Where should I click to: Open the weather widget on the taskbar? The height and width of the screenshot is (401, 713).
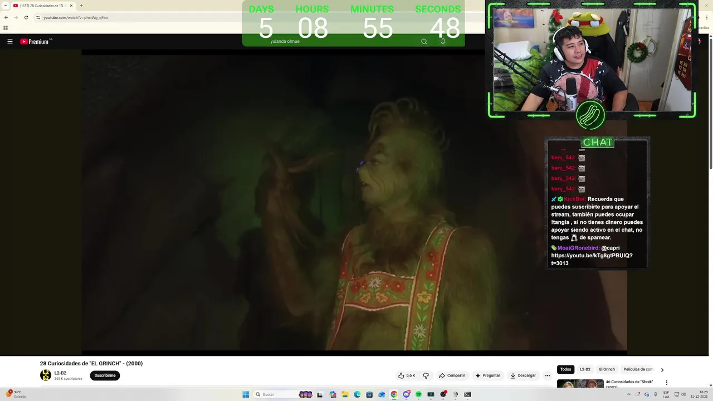16,394
